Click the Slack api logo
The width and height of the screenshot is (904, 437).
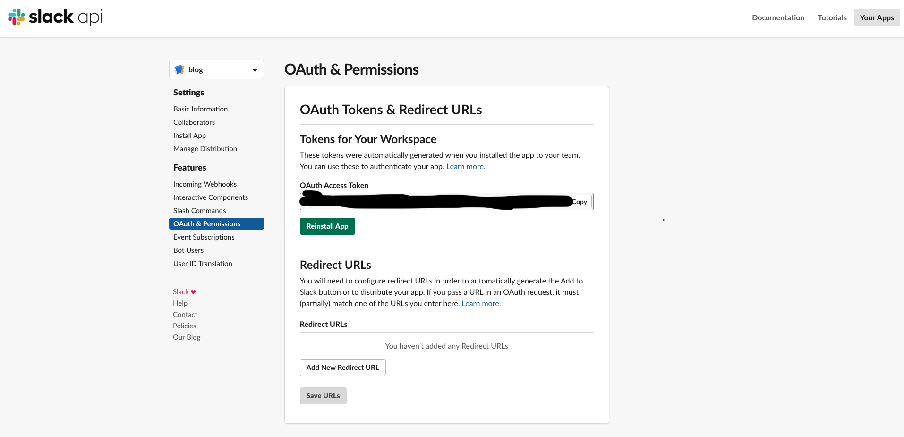pyautogui.click(x=54, y=17)
